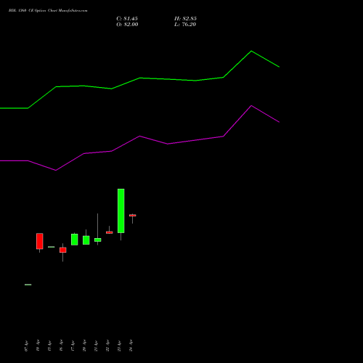Select the long-wick green candlestick above 21 Apr
Viewport: 363px width, 363px height.
click(98, 240)
